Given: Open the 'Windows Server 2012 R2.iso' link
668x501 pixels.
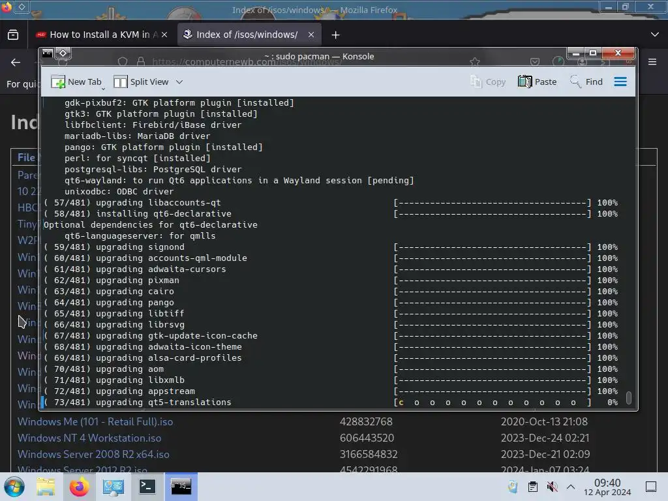Looking at the screenshot, I should pos(82,469).
